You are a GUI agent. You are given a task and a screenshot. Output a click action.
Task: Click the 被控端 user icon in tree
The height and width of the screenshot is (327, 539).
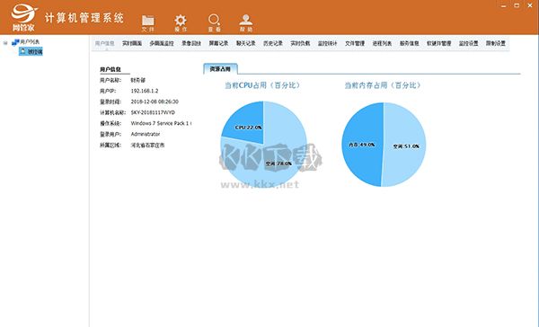click(23, 51)
